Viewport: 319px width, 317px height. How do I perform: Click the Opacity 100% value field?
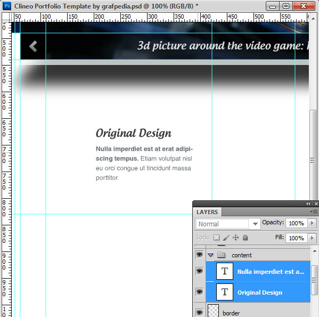click(297, 223)
